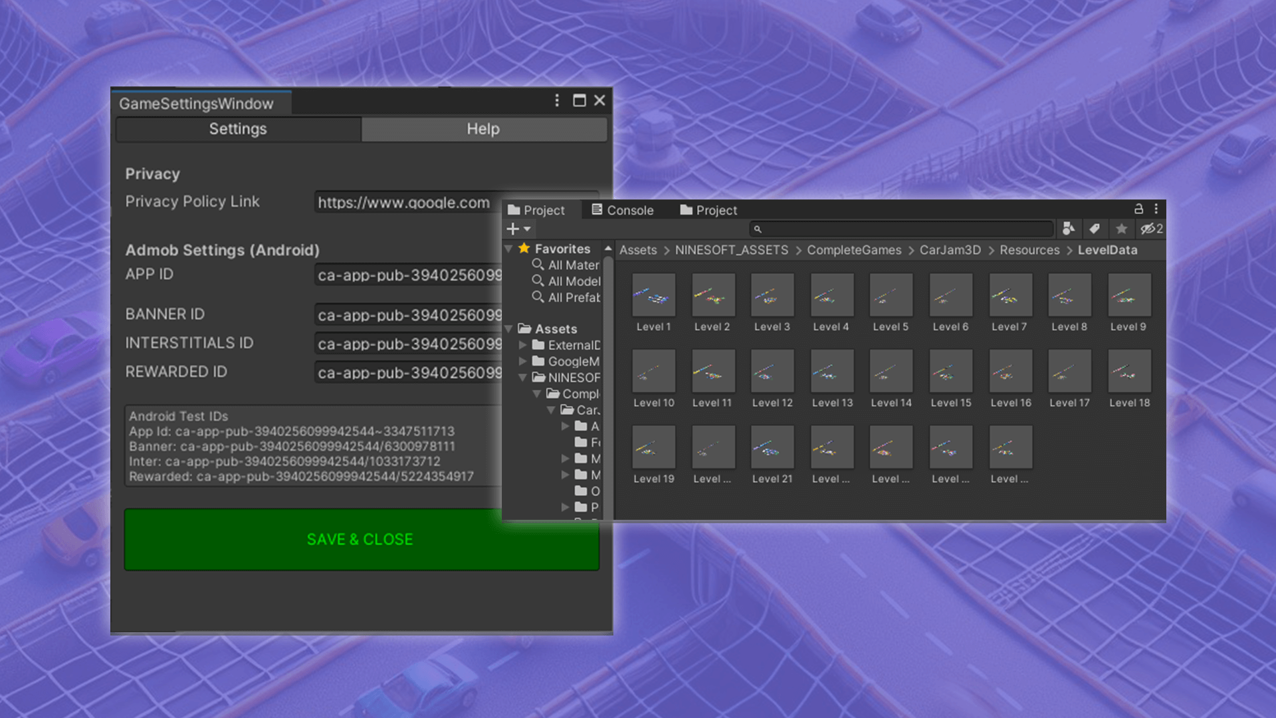Click Resources in the breadcrumb path
This screenshot has height=718, width=1276.
click(x=1029, y=250)
